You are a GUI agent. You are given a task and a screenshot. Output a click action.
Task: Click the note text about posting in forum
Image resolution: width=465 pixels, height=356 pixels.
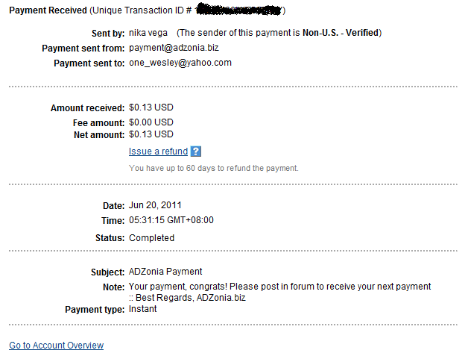click(279, 287)
